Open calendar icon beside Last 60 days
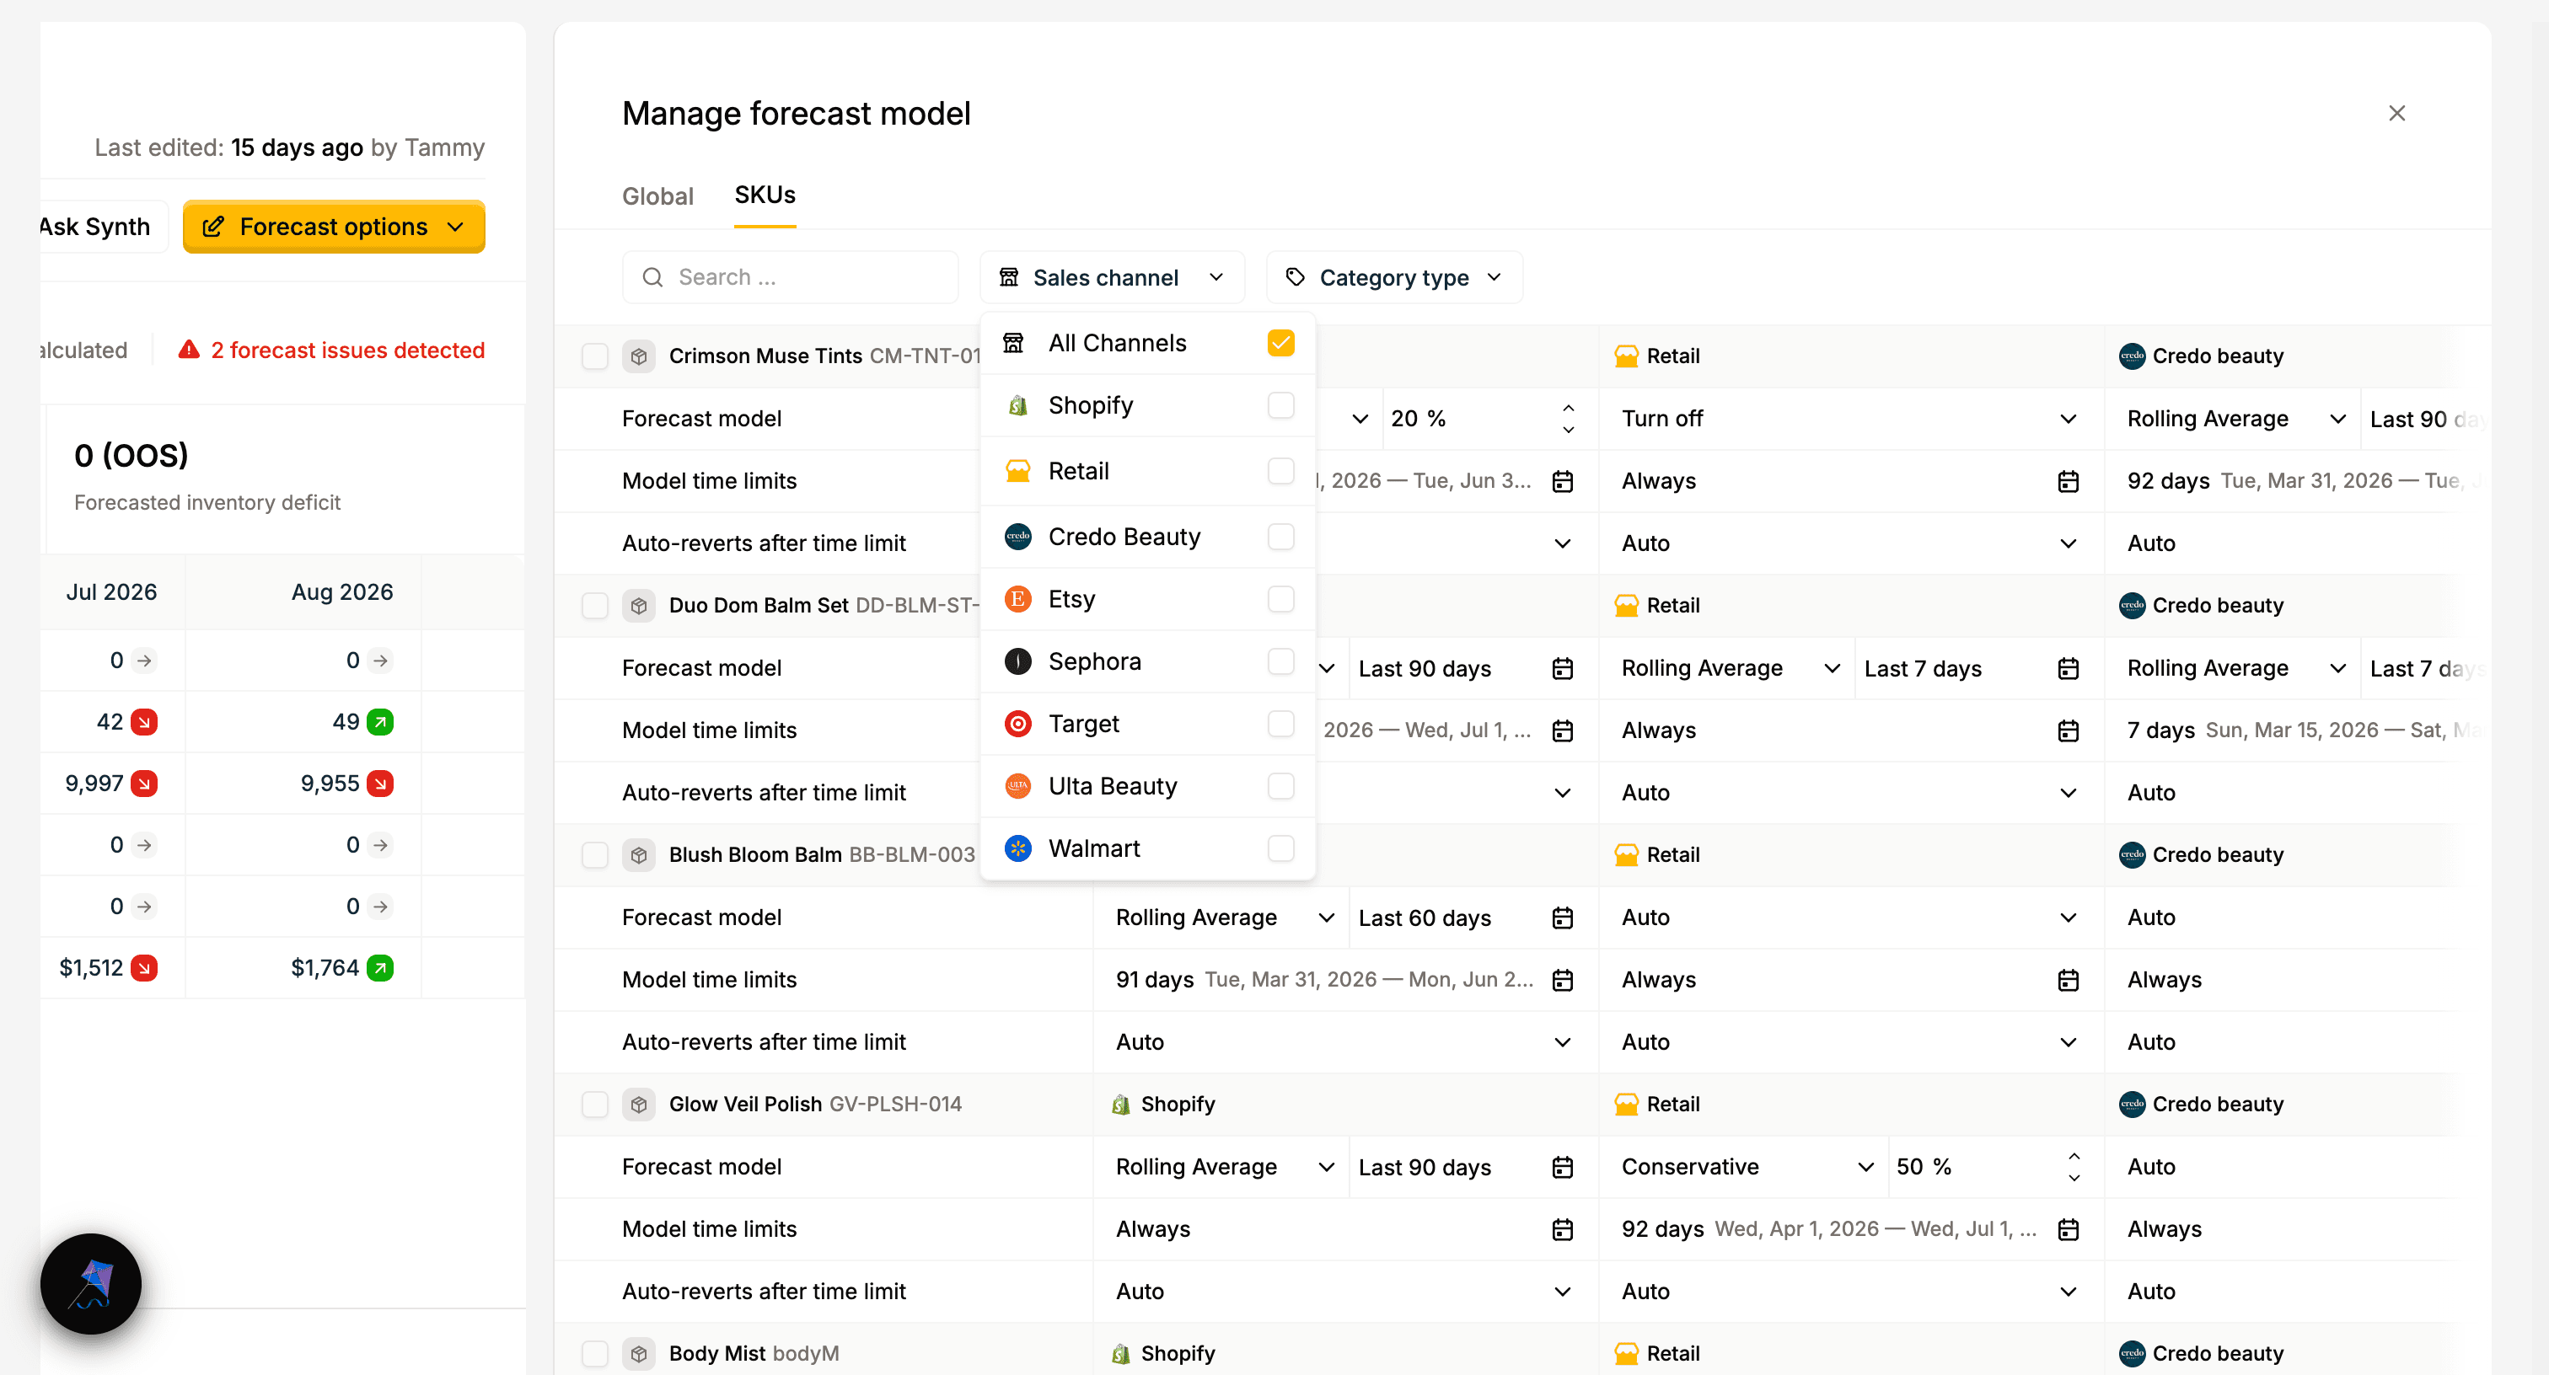Image resolution: width=2549 pixels, height=1375 pixels. (x=1563, y=918)
